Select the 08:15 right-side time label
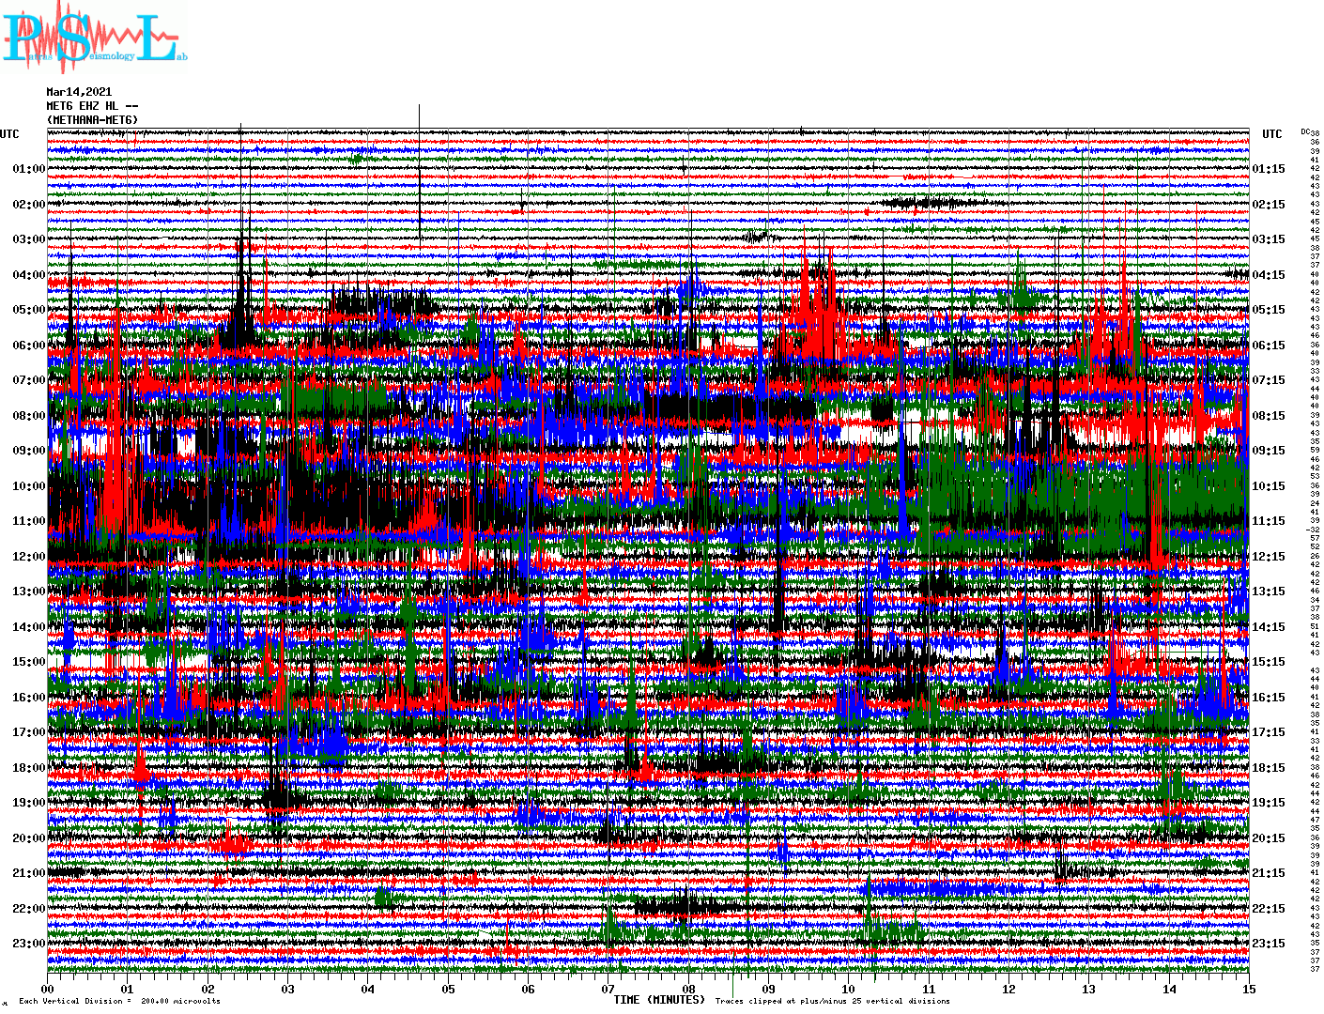Viewport: 1324px width, 1014px height. (1269, 416)
